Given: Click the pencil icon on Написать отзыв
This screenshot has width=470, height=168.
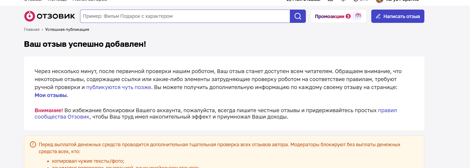Looking at the screenshot, I should pos(378,16).
